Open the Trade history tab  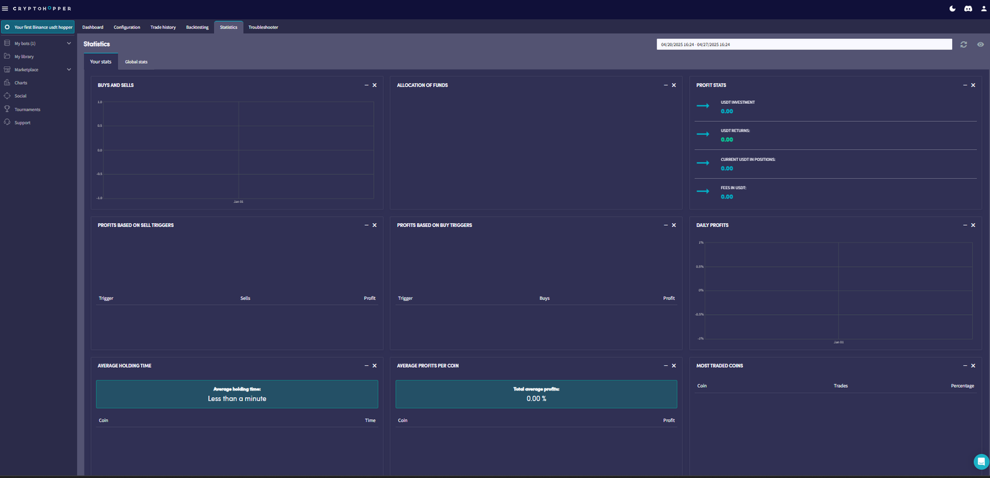(x=163, y=27)
